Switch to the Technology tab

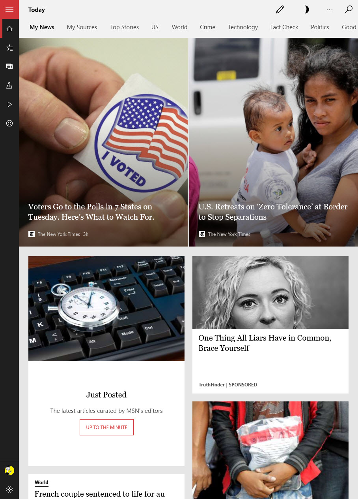243,27
